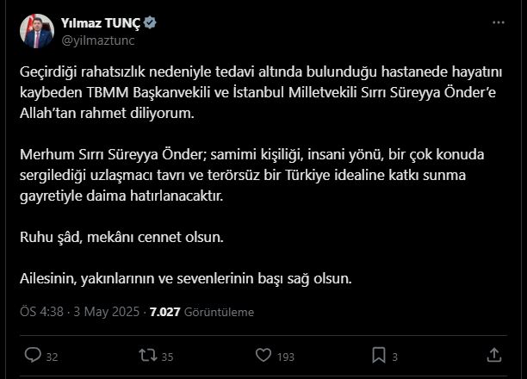Click the share upload icon
527x379 pixels.
click(494, 355)
